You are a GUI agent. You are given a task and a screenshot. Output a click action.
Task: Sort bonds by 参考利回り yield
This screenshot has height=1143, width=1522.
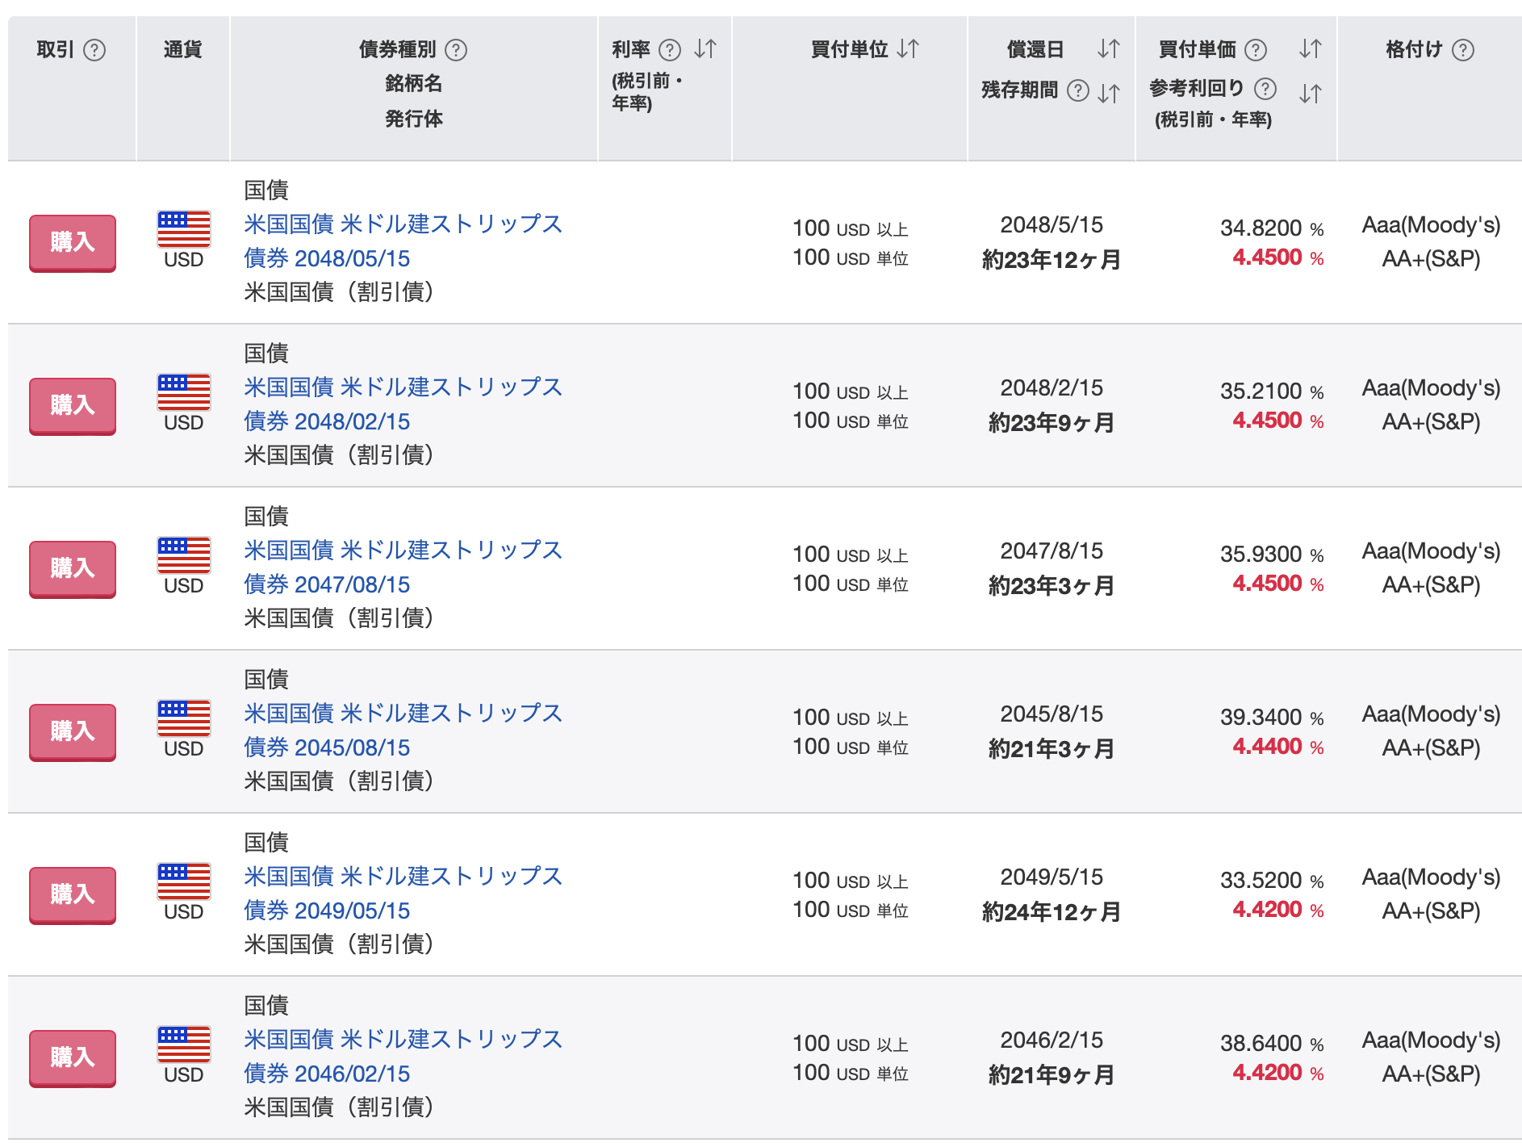tap(1310, 93)
